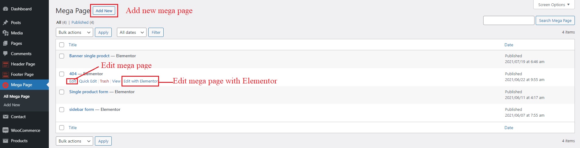Click the Dashboard gauge icon
Viewport: 580px width, 148px height.
tap(5, 9)
